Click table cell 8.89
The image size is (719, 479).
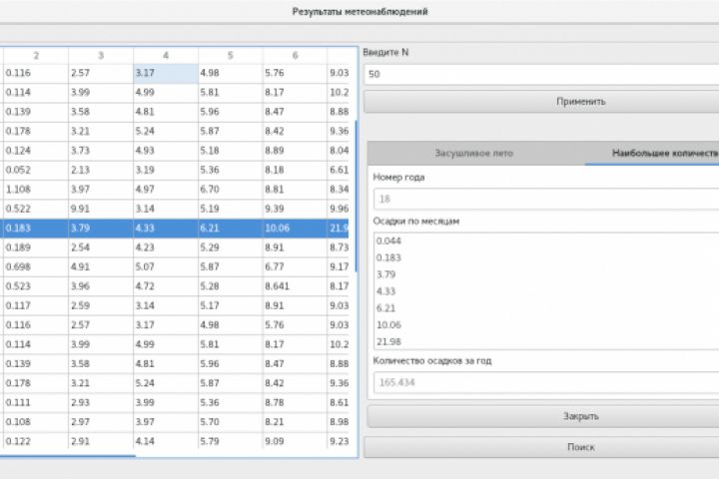point(295,151)
